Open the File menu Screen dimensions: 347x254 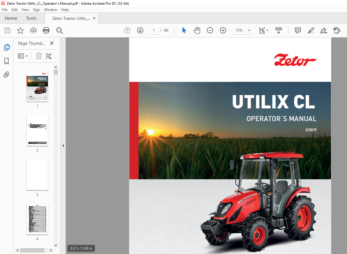coord(5,10)
